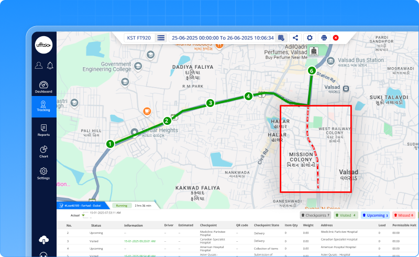This screenshot has height=257, width=419.
Task: Open the Dashboard from the sidebar
Action: (43, 87)
